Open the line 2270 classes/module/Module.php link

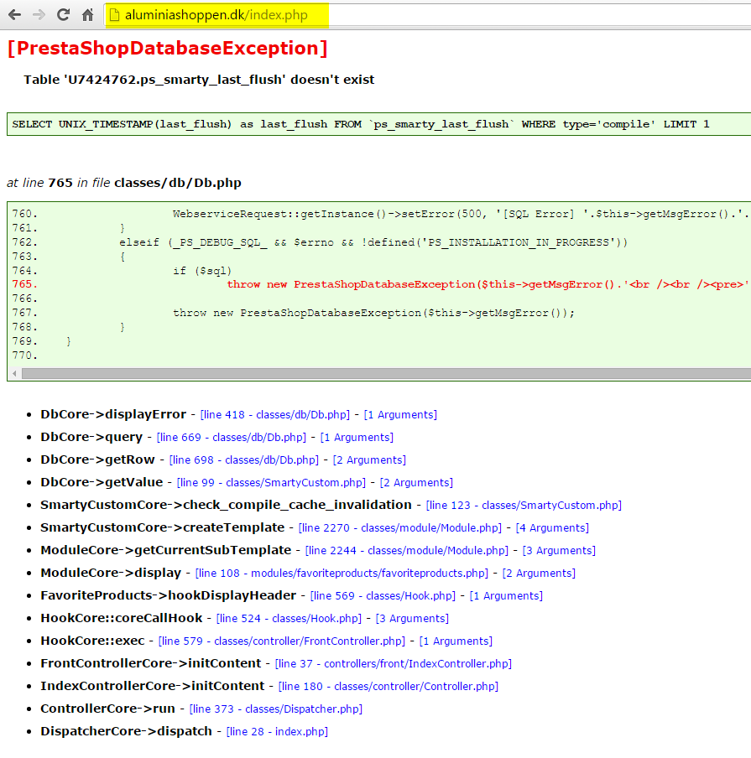point(400,528)
